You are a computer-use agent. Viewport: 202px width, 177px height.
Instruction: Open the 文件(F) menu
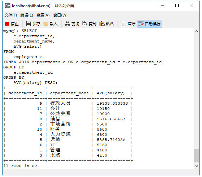(x=11, y=15)
